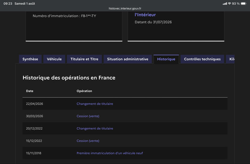The image size is (250, 164).
Task: Open the Synthèse tab
Action: coord(30,59)
